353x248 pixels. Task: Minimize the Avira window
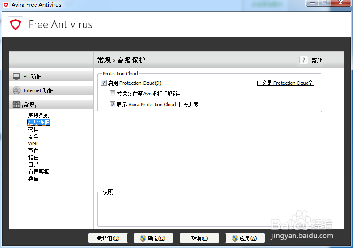[x=312, y=3]
